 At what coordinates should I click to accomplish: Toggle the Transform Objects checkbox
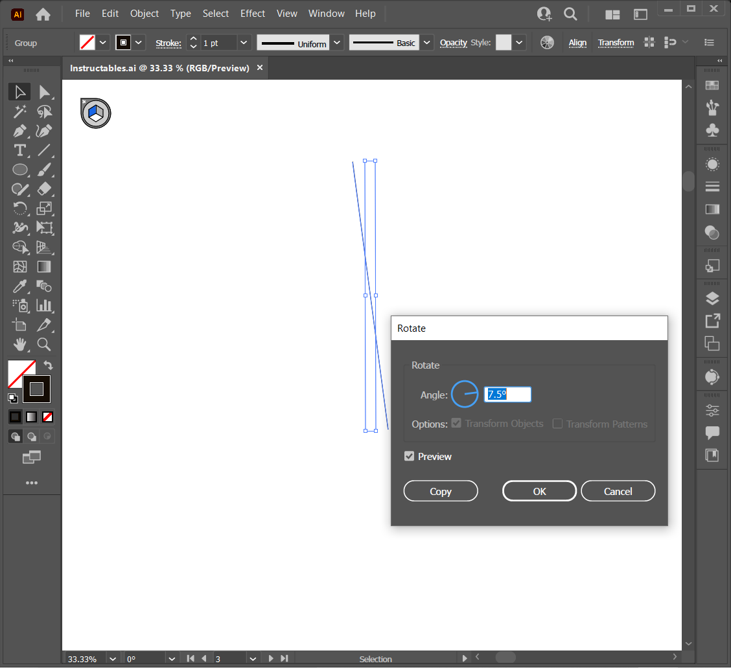tap(456, 423)
